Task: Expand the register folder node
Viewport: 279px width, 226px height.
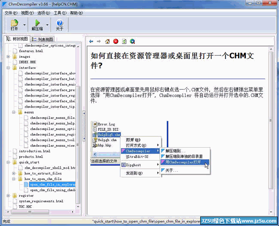Action: coord(8,195)
